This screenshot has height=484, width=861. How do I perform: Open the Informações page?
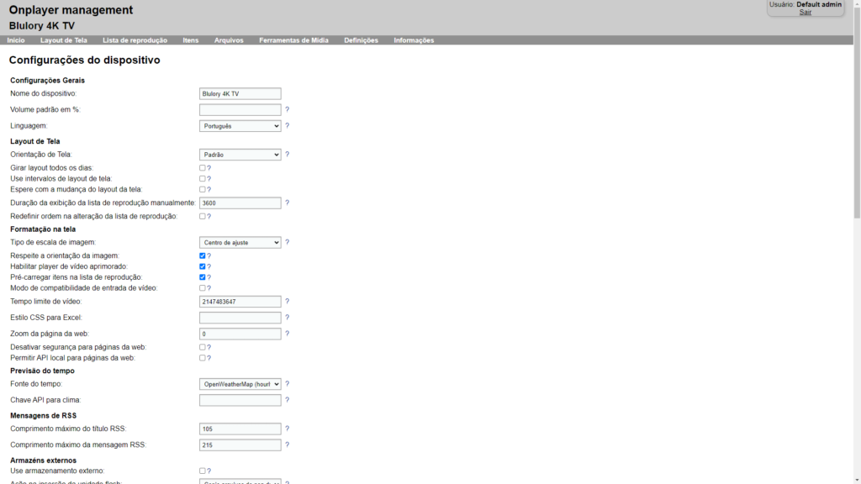pyautogui.click(x=414, y=40)
